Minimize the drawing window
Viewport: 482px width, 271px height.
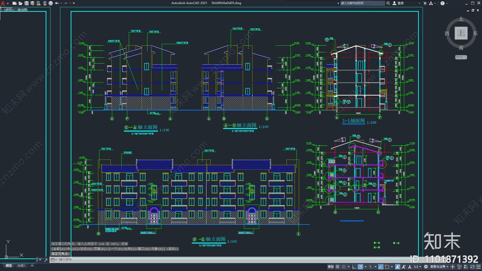tap(468, 10)
